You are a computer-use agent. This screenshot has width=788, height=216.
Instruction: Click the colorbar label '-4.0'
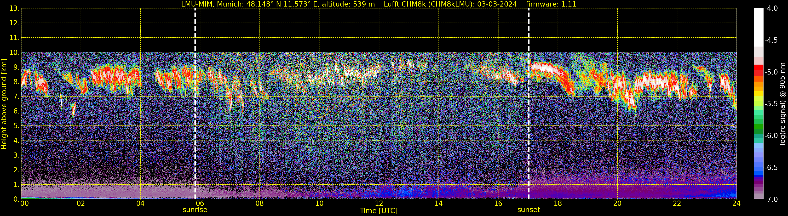click(771, 9)
